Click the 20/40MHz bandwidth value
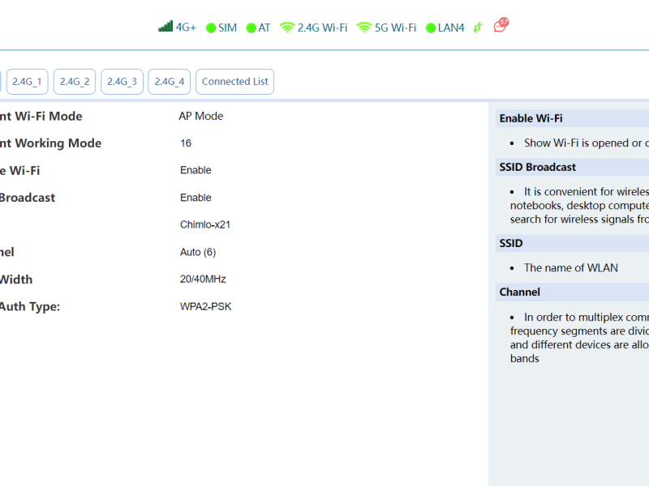This screenshot has width=649, height=486. [203, 279]
